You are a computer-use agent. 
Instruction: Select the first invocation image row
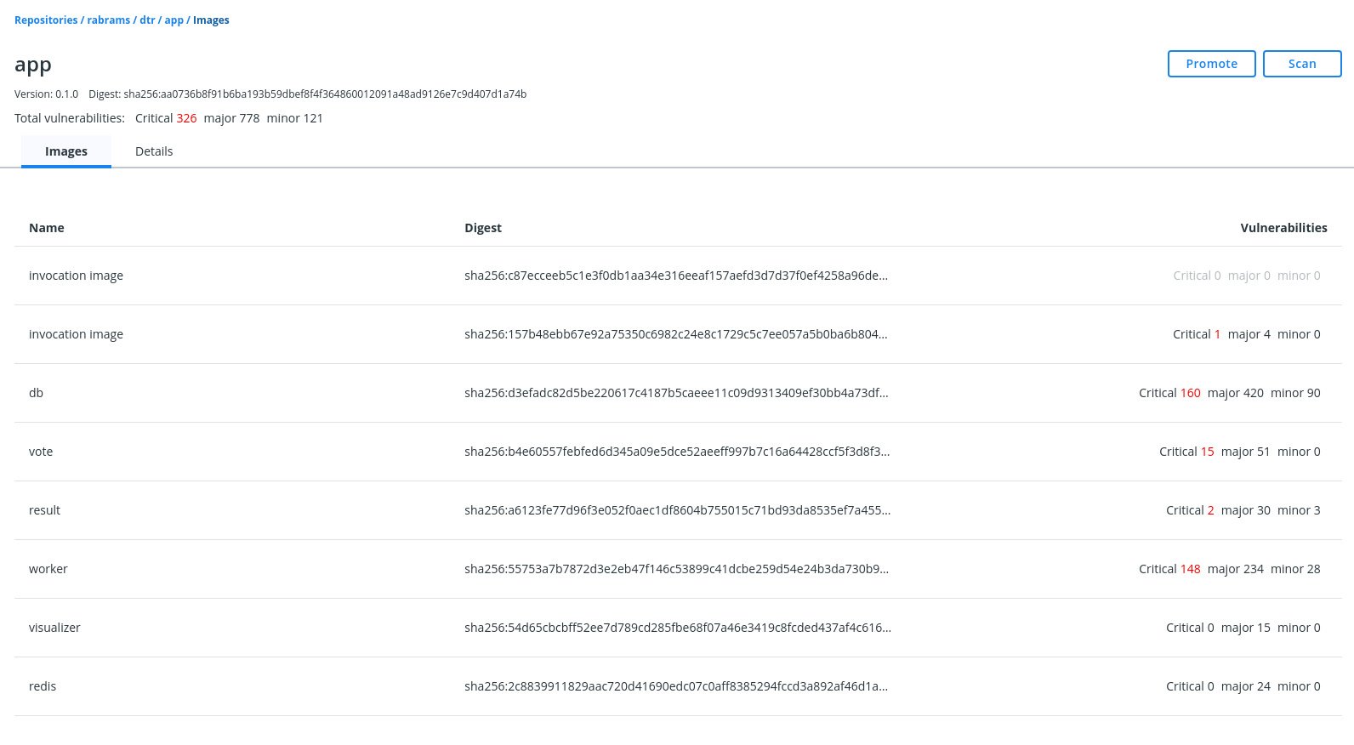76,276
